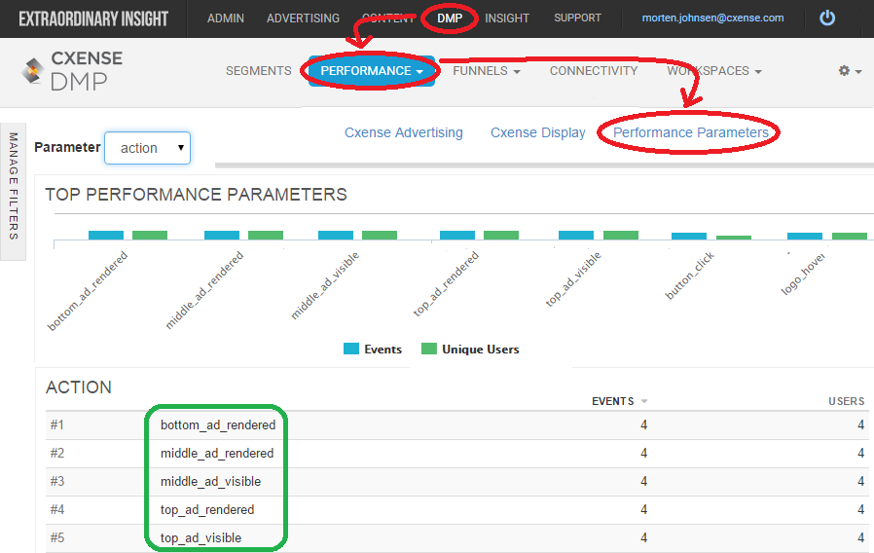Expand the Performance dropdown menu
Viewport: 874px width, 553px height.
[371, 71]
